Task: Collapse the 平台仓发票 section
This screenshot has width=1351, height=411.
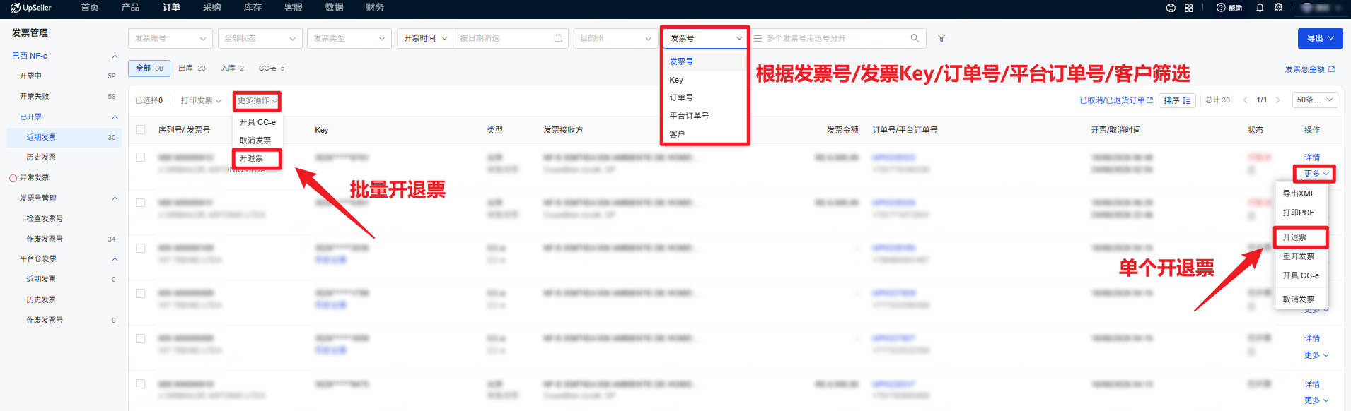Action: coord(115,259)
